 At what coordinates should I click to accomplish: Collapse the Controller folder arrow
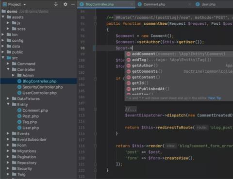(8, 69)
